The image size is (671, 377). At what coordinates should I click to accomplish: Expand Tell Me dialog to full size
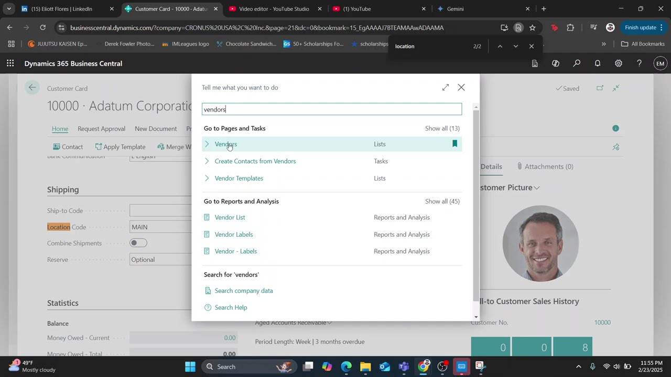click(x=446, y=87)
